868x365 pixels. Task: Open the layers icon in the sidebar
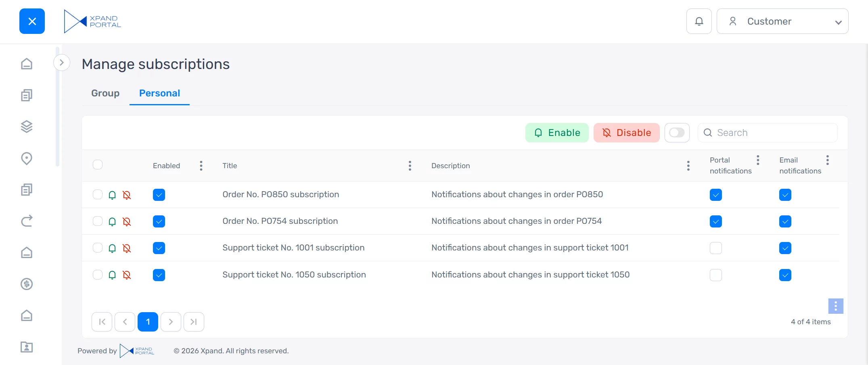(27, 127)
